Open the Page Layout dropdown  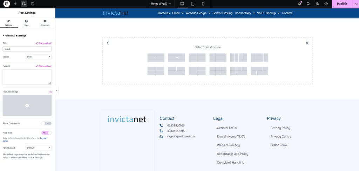[x=39, y=148]
